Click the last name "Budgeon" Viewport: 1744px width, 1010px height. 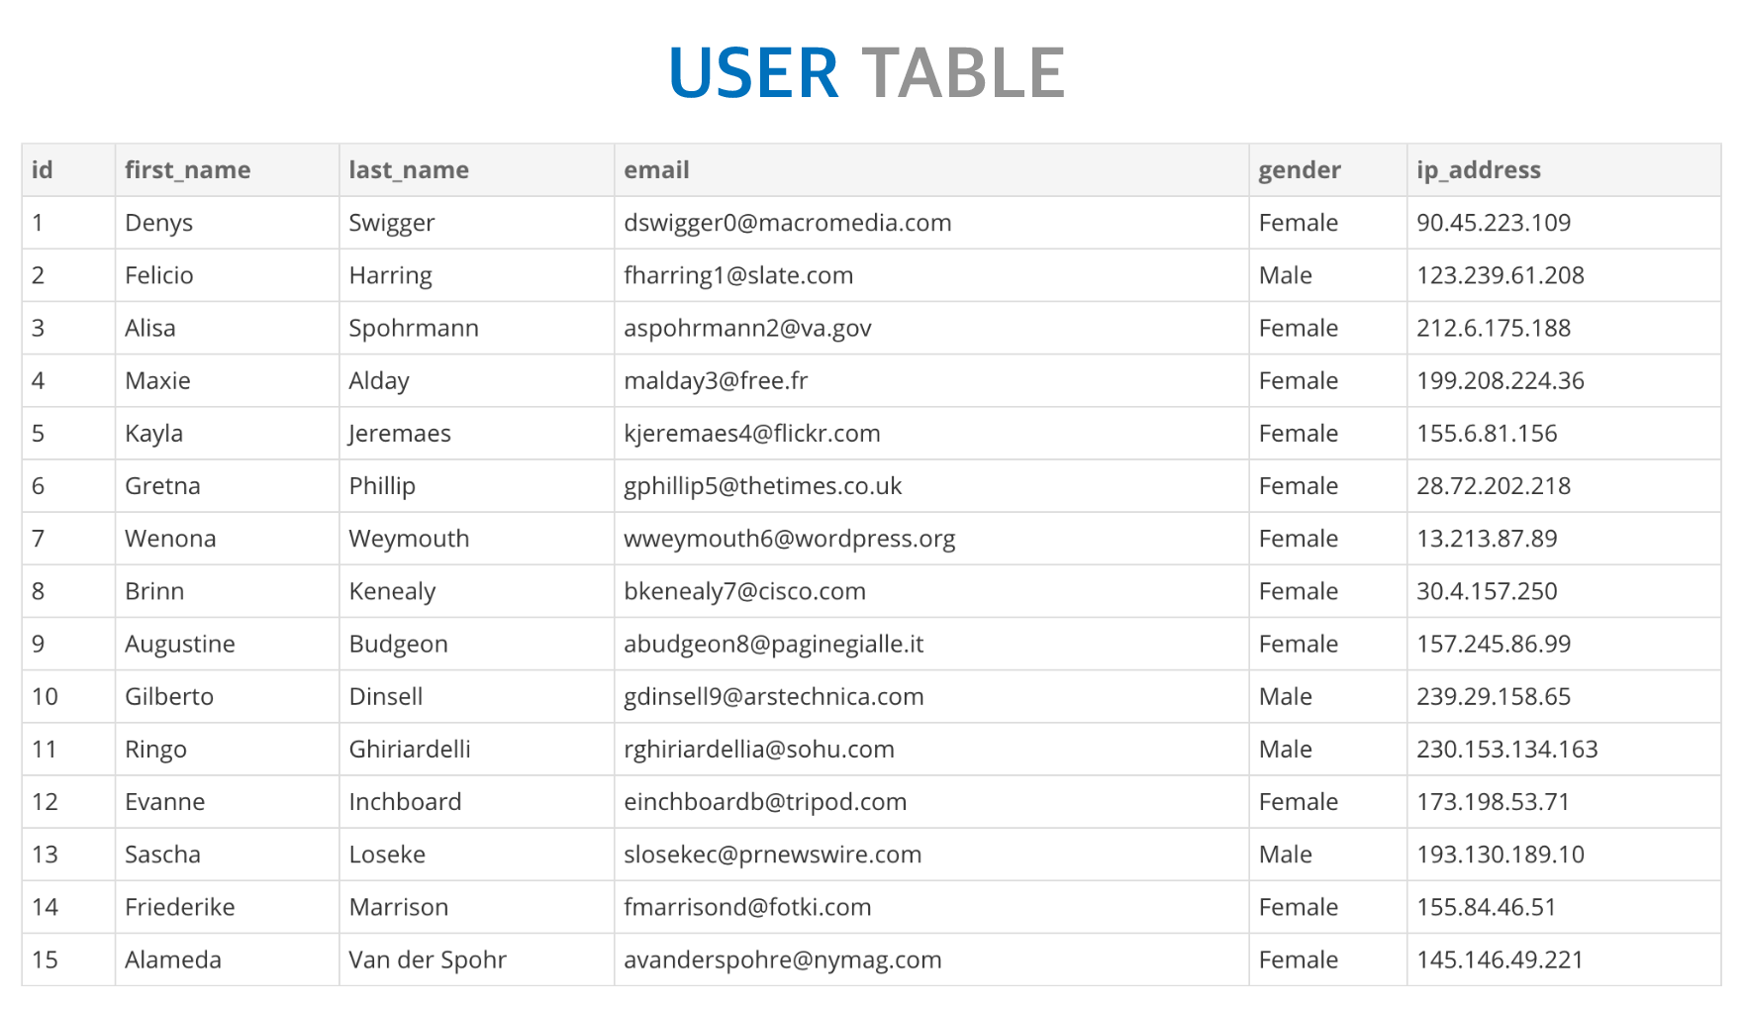[398, 644]
